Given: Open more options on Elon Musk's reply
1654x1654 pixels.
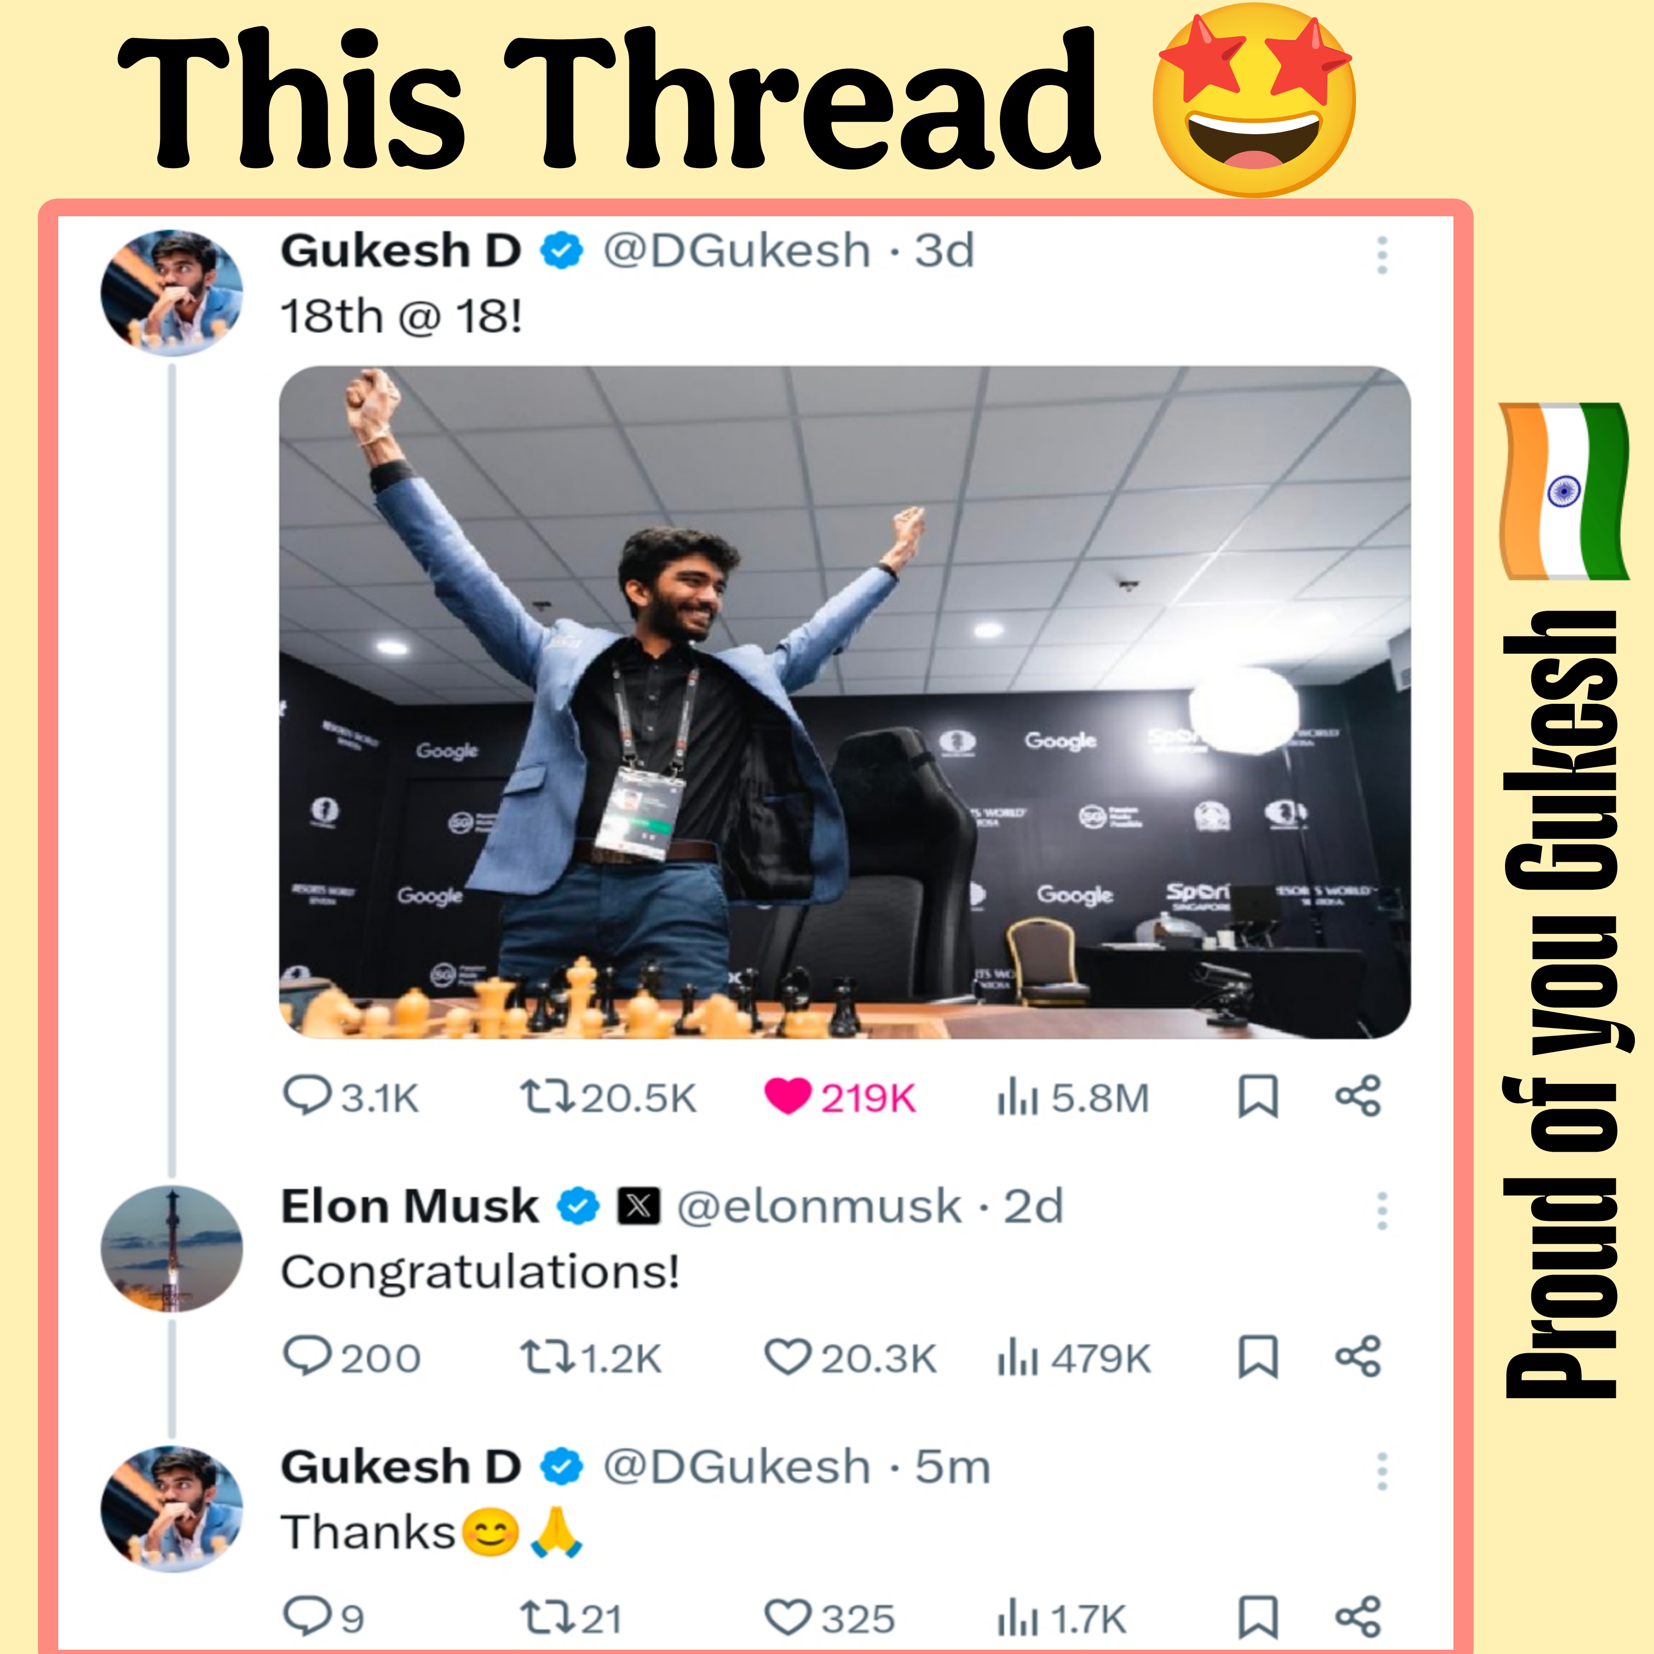Looking at the screenshot, I should [1382, 1210].
